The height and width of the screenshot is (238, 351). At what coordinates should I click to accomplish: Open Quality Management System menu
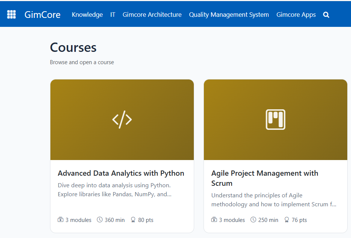click(x=229, y=15)
